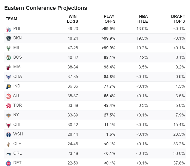Open the ORL team name link
Viewport: 190px width, 166px height.
click(x=17, y=153)
